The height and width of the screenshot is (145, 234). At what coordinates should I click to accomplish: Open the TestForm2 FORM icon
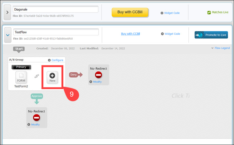21,77
